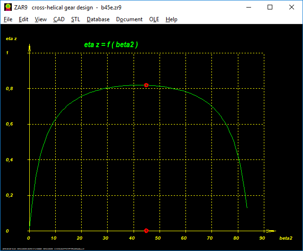Open the Document menu
Viewport: 303px width, 251px height.
click(x=129, y=19)
